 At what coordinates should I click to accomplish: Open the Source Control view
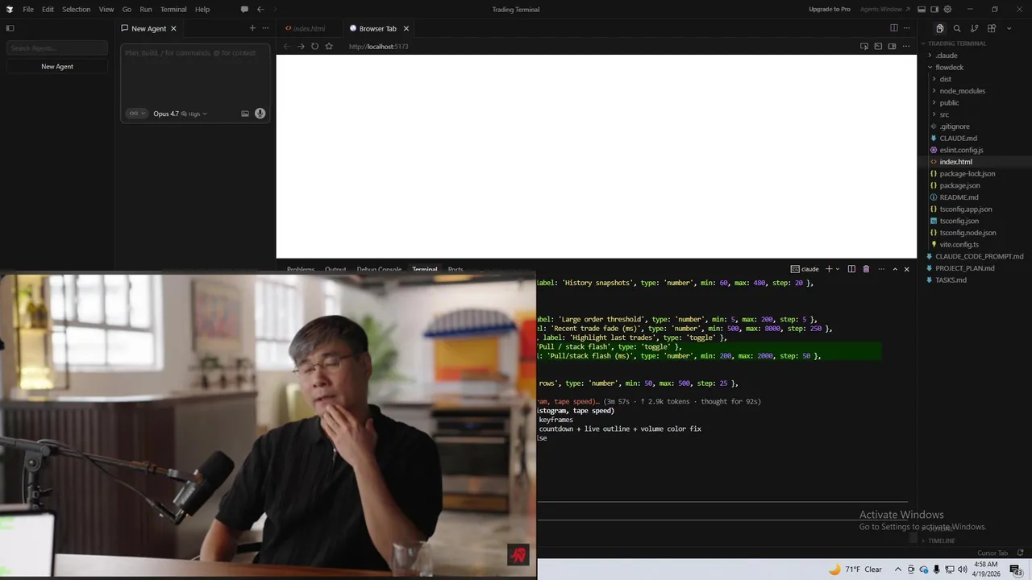coord(974,28)
